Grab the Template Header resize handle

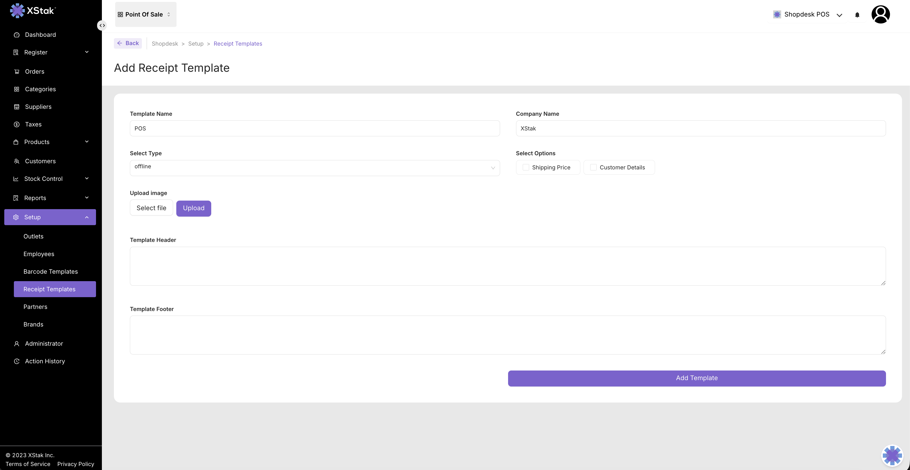coord(883,283)
